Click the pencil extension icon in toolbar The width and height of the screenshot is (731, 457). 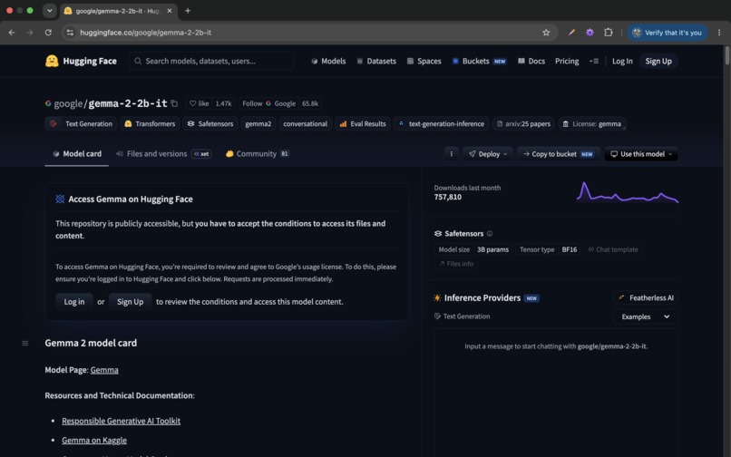point(571,33)
